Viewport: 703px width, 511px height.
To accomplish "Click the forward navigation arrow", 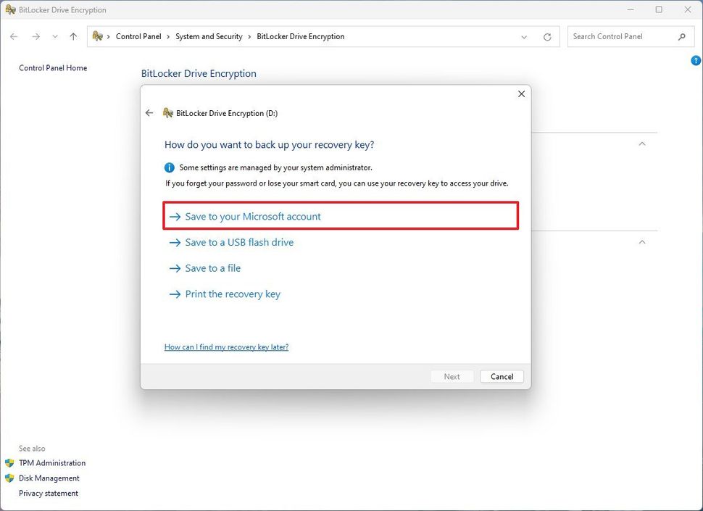I will 35,36.
